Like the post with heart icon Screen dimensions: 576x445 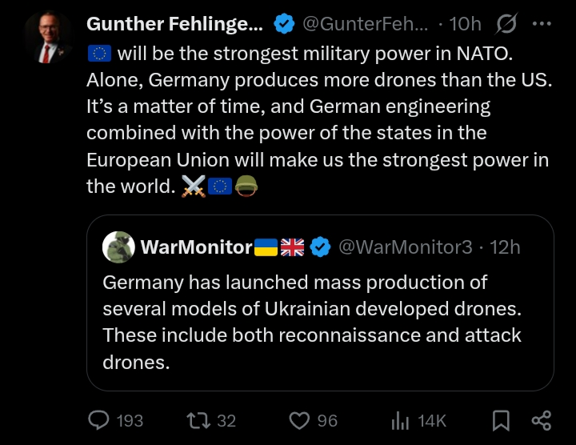coord(299,420)
